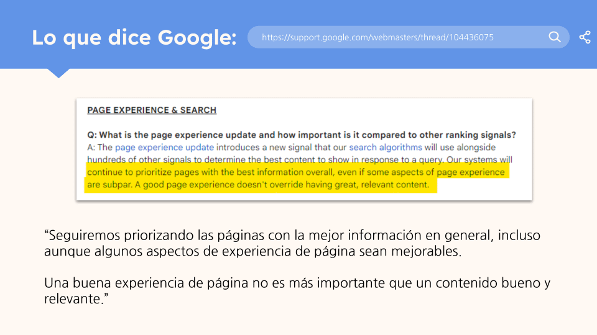Select the "Una buena experiencia de página" paragraph
Screen dimensions: 597x335
(297, 291)
